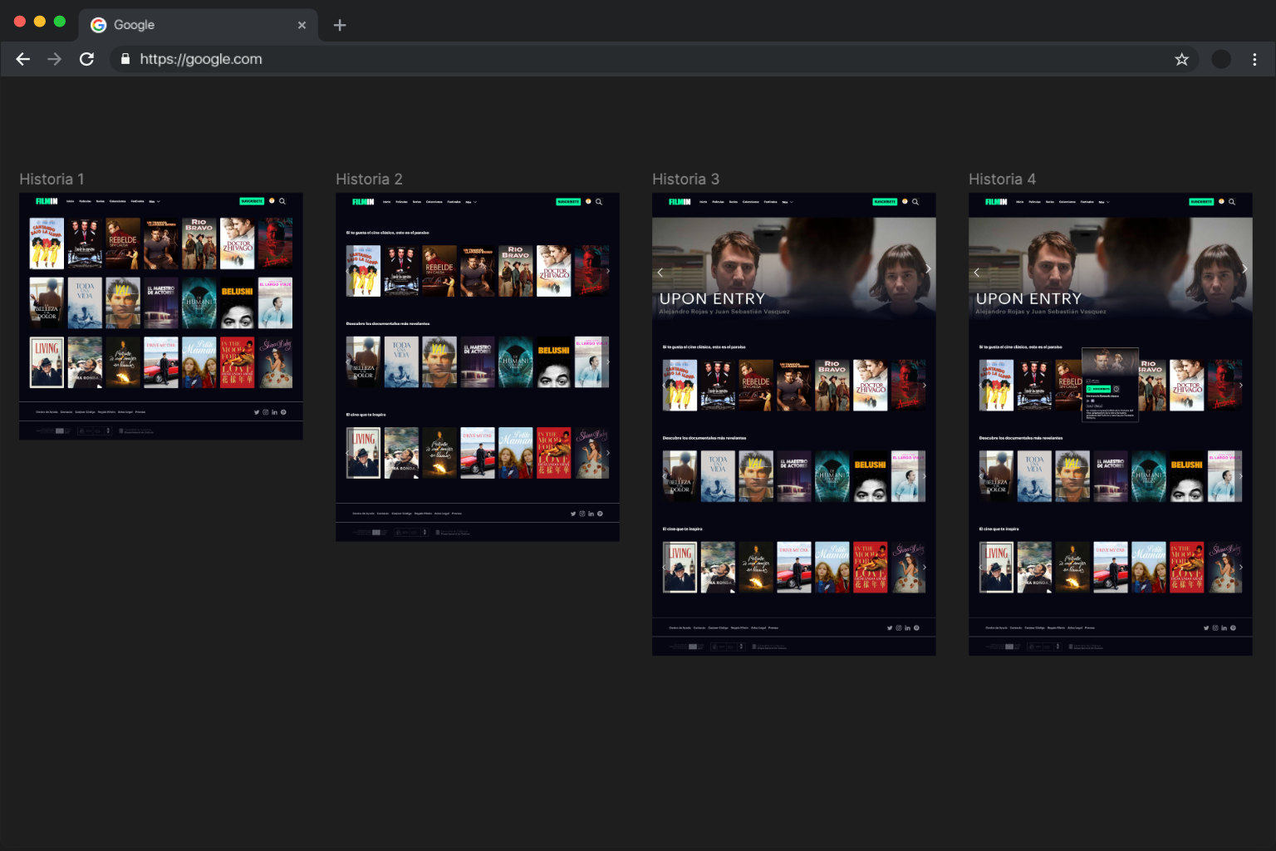Open search in the Historia 2 header
Image resolution: width=1276 pixels, height=851 pixels.
[599, 201]
